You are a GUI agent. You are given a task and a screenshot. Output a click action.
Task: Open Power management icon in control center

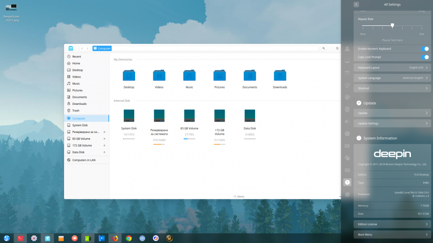point(347,146)
